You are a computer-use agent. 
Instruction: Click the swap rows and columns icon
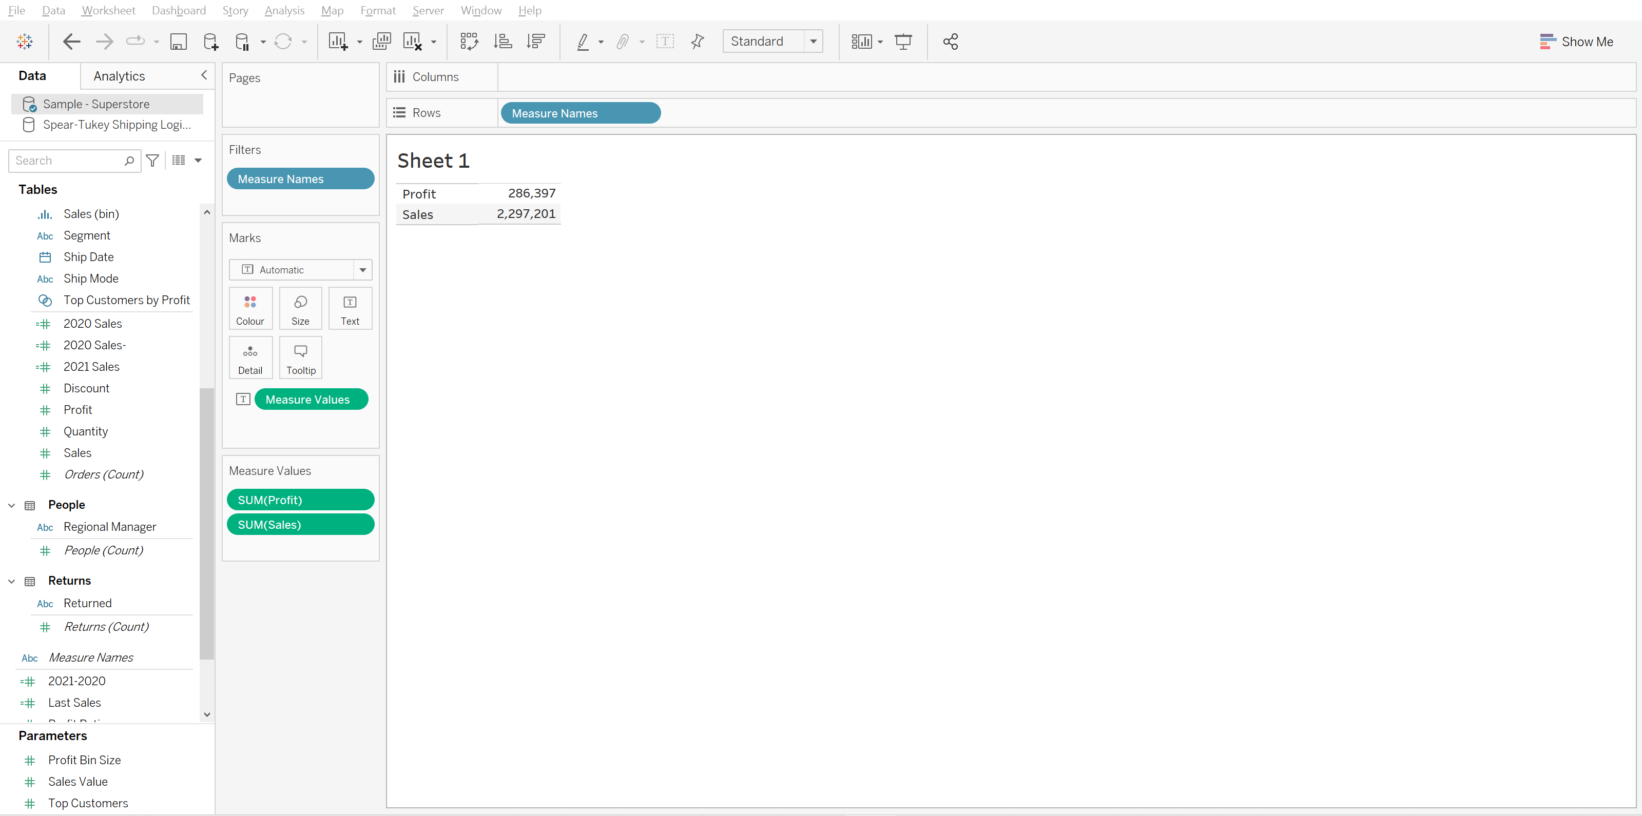(x=470, y=41)
